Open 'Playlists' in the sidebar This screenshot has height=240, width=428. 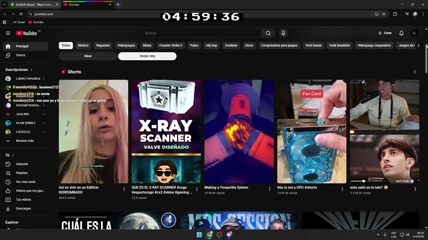tap(25, 173)
